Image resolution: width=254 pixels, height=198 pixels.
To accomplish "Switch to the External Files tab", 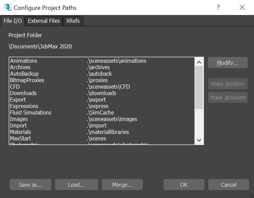I will pyautogui.click(x=44, y=21).
